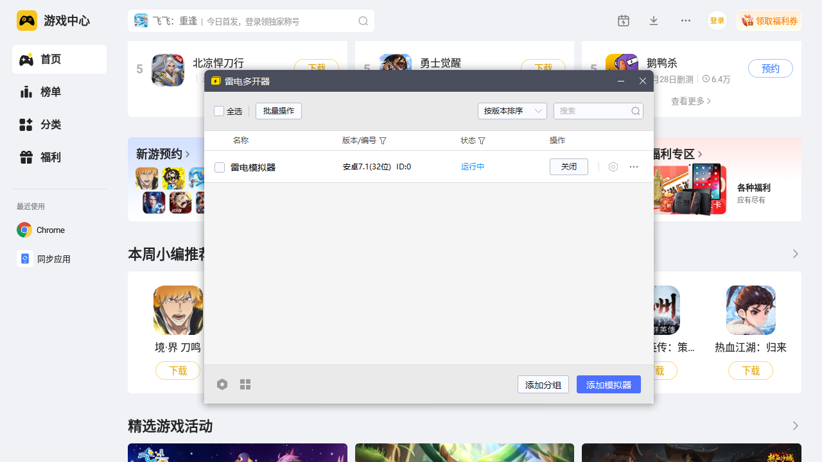
Task: Switch to 分类 section
Action: pos(59,124)
